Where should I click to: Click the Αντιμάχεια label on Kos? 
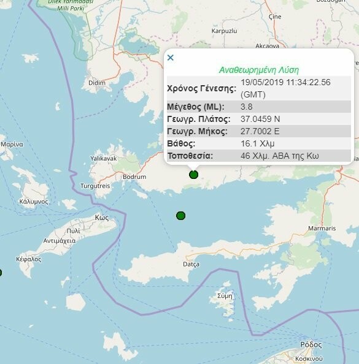pyautogui.click(x=60, y=241)
